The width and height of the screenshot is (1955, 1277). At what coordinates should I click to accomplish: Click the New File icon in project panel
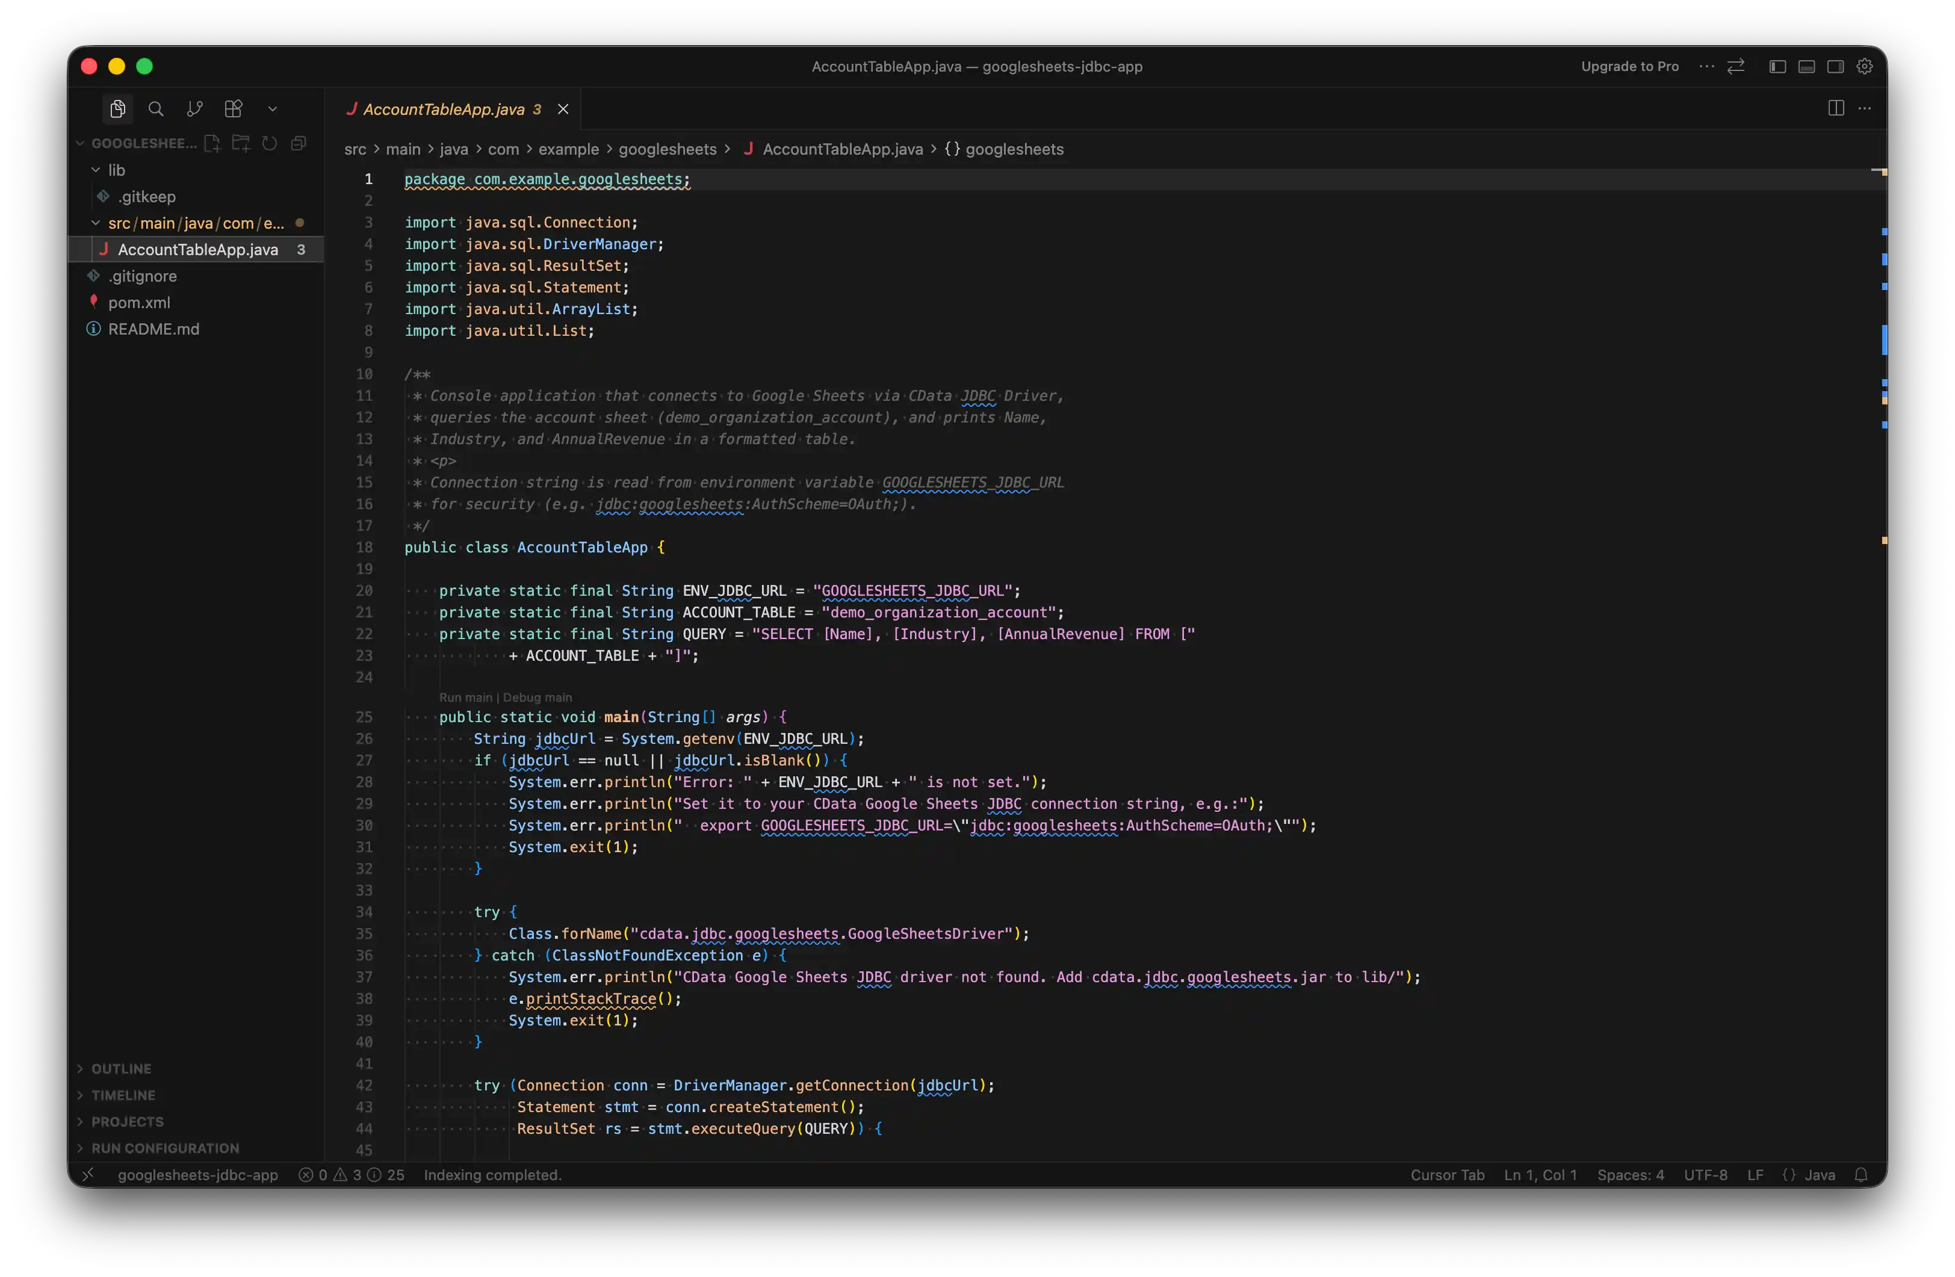tap(212, 143)
